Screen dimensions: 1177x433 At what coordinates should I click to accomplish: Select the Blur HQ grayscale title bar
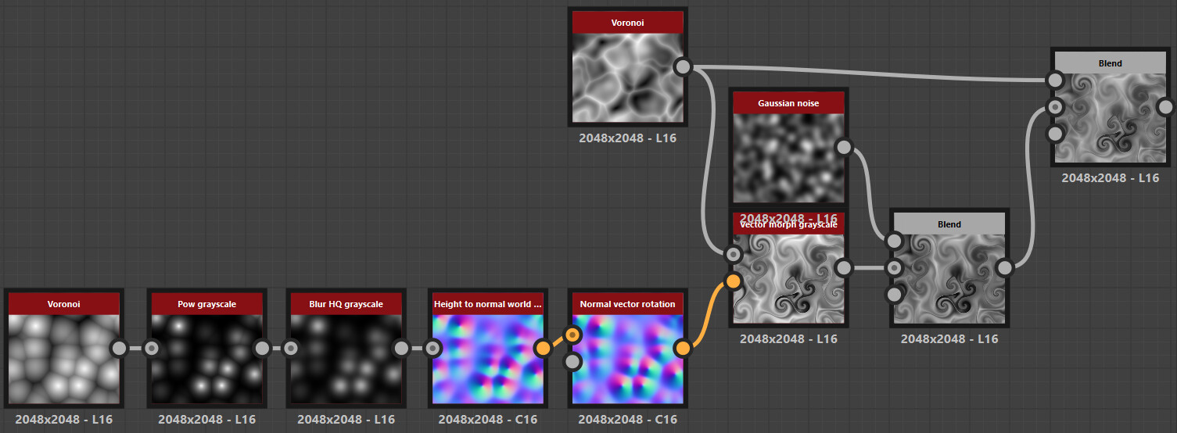(346, 304)
